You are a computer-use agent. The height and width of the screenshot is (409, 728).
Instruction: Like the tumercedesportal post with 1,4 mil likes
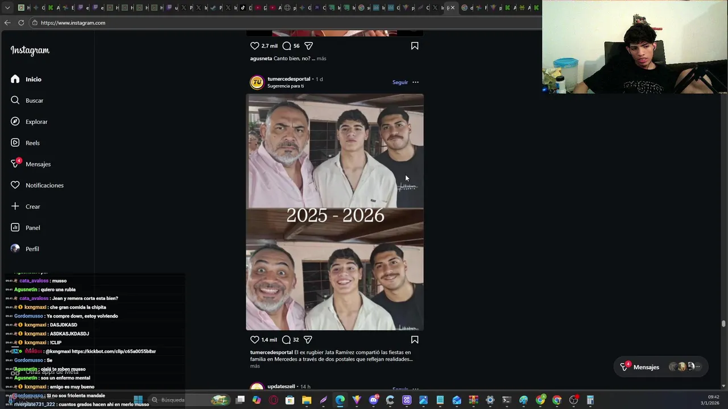tap(255, 340)
